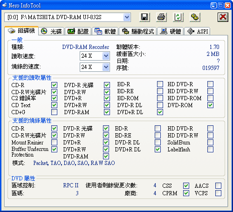
Task: Click the 支援的讀取屬性 group heading
Action: [x=32, y=78]
